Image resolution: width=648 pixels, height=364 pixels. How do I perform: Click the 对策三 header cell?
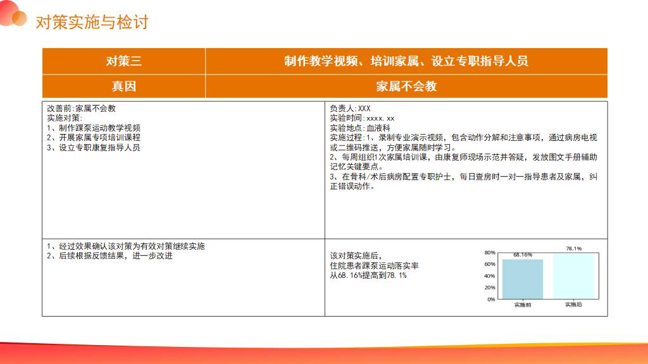[123, 61]
